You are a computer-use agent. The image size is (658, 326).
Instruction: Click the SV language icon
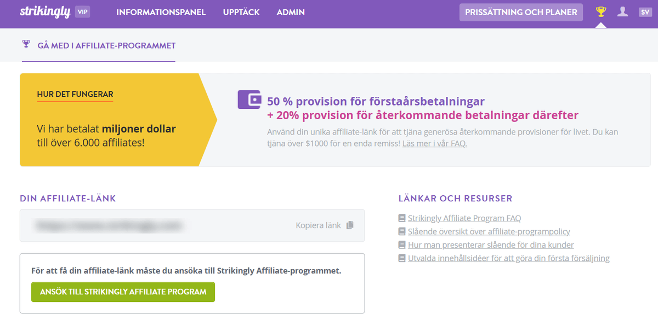point(645,10)
